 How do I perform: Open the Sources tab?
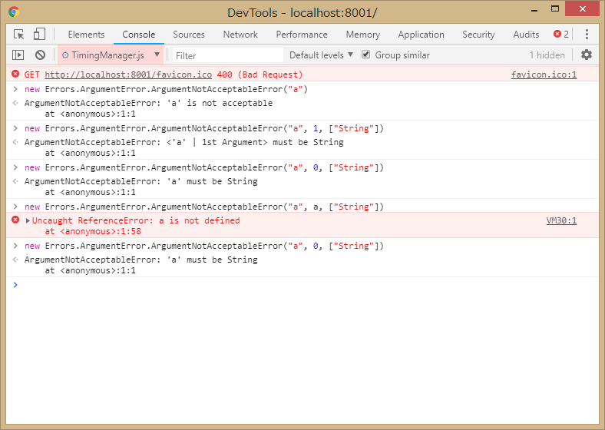(189, 35)
